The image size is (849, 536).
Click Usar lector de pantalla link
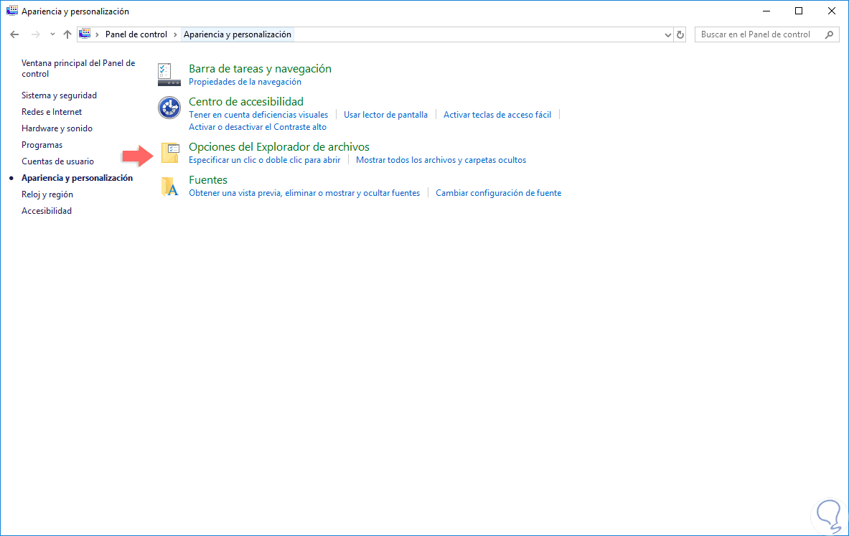pos(385,115)
